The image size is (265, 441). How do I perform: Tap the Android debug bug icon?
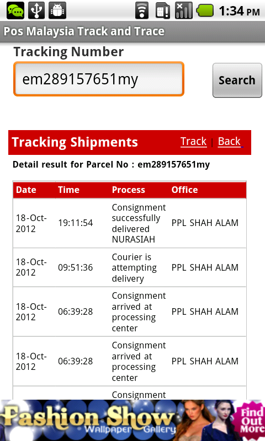click(57, 10)
